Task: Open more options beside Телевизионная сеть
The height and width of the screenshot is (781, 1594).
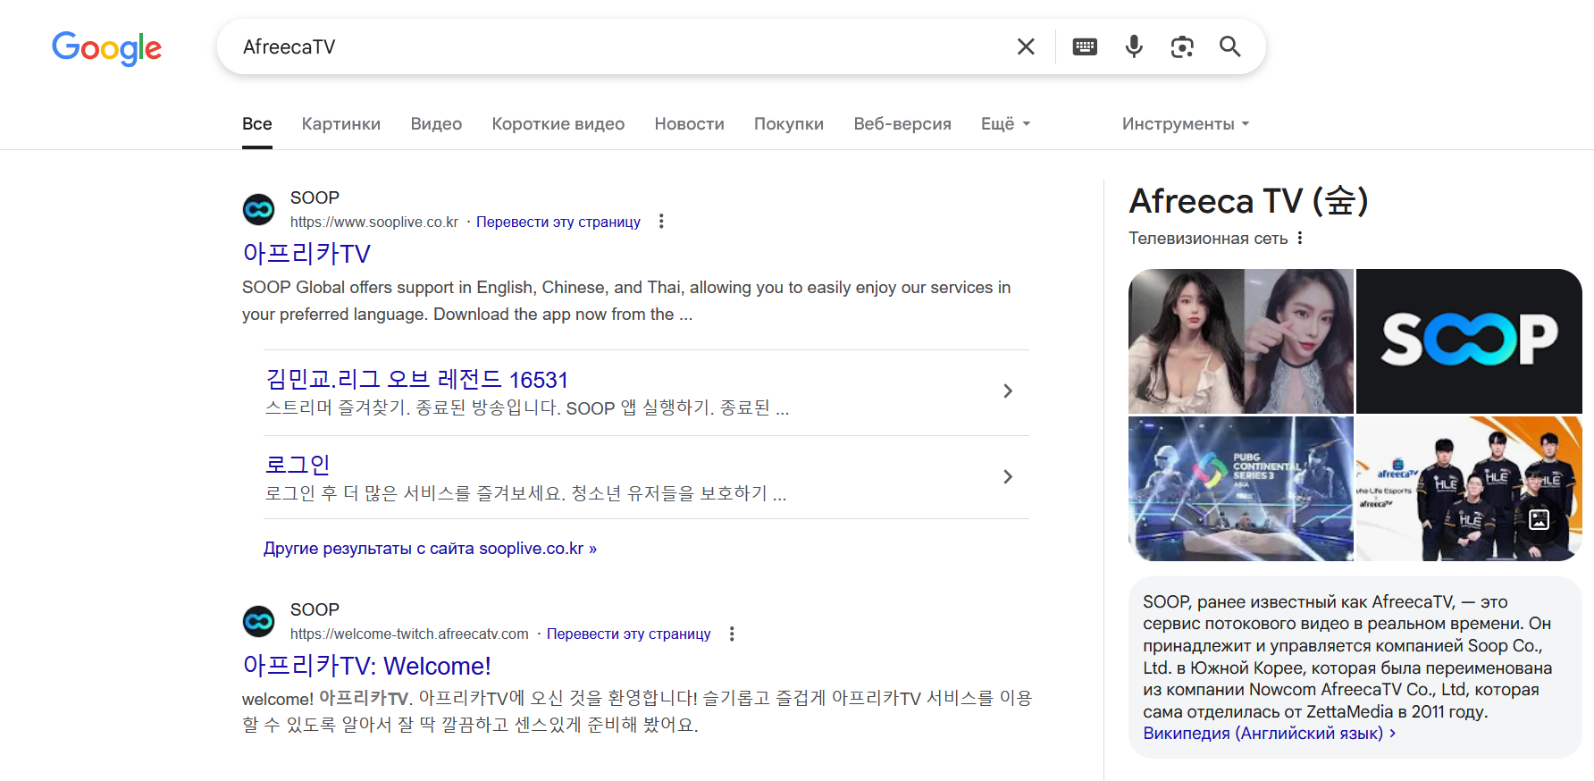Action: [x=1300, y=238]
